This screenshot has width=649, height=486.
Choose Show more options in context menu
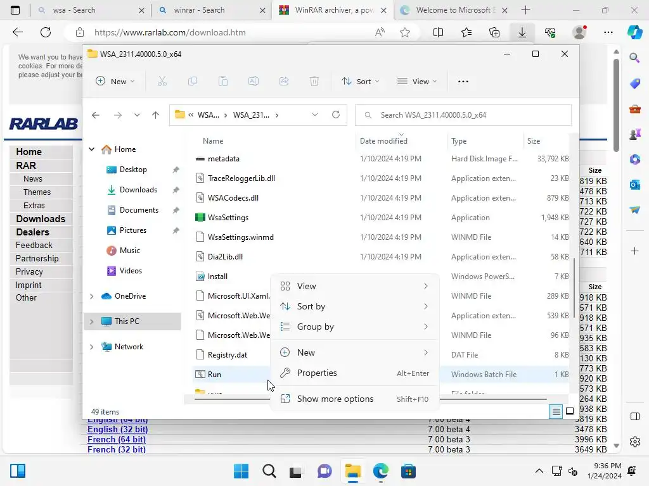point(354,399)
